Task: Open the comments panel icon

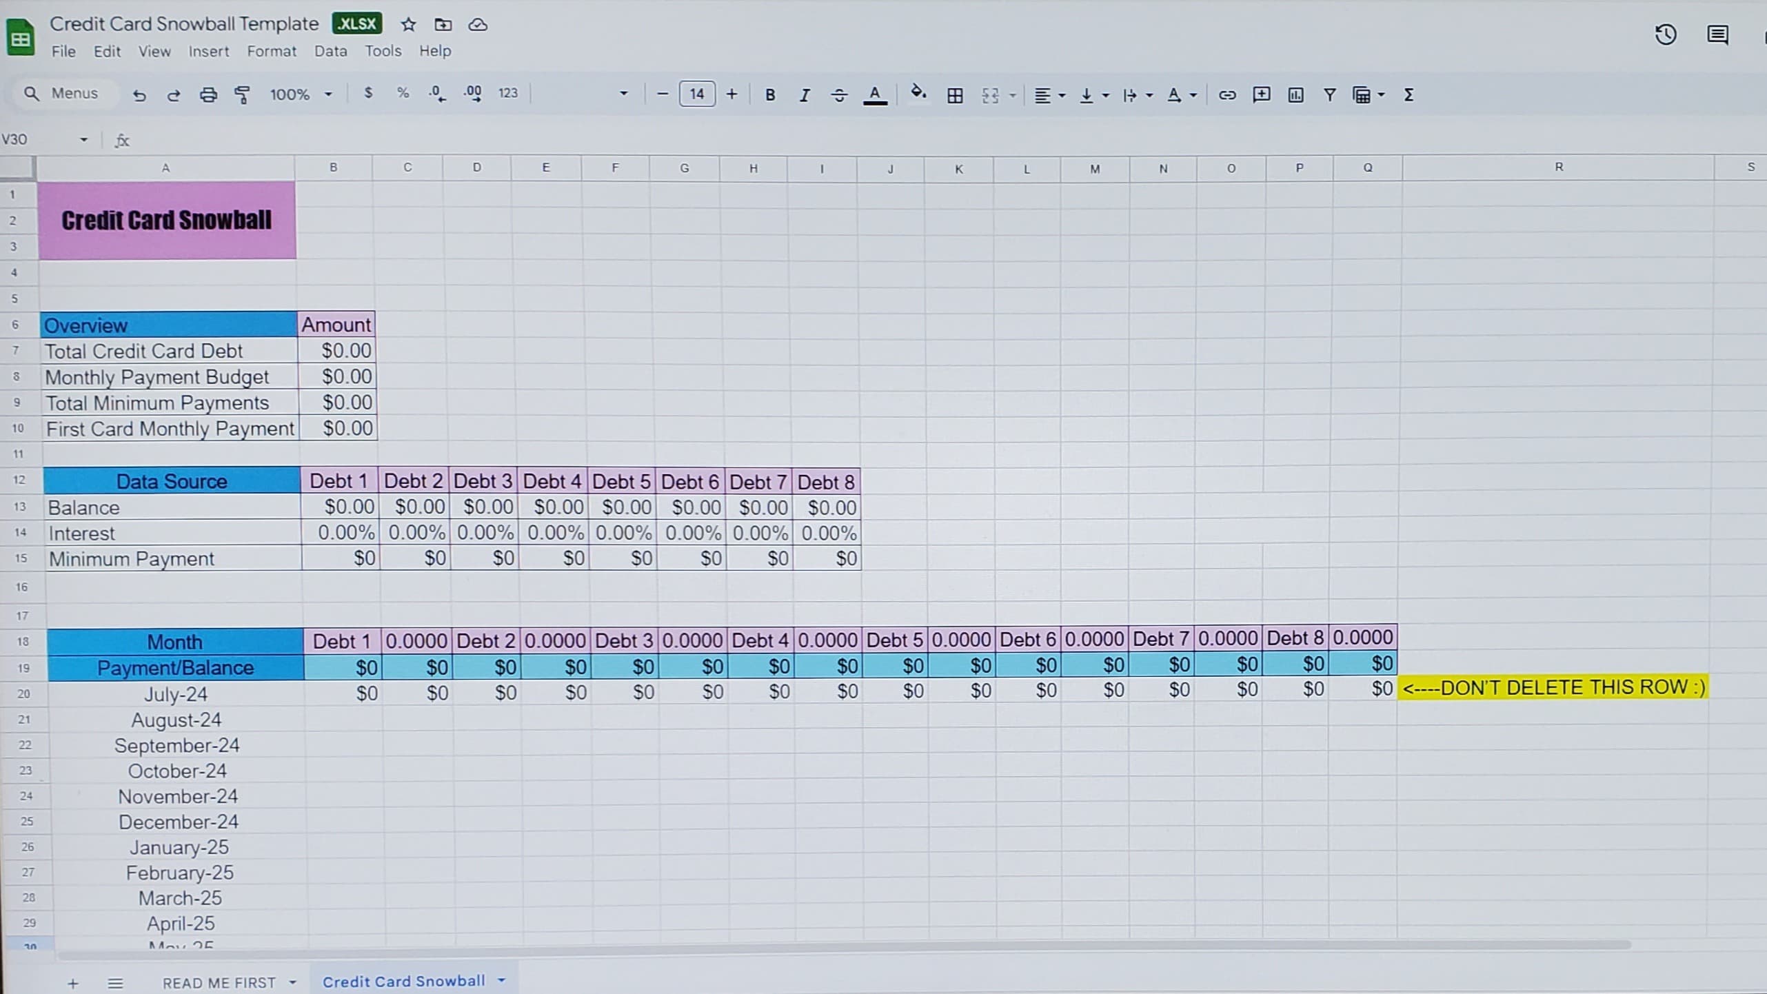Action: [1717, 34]
